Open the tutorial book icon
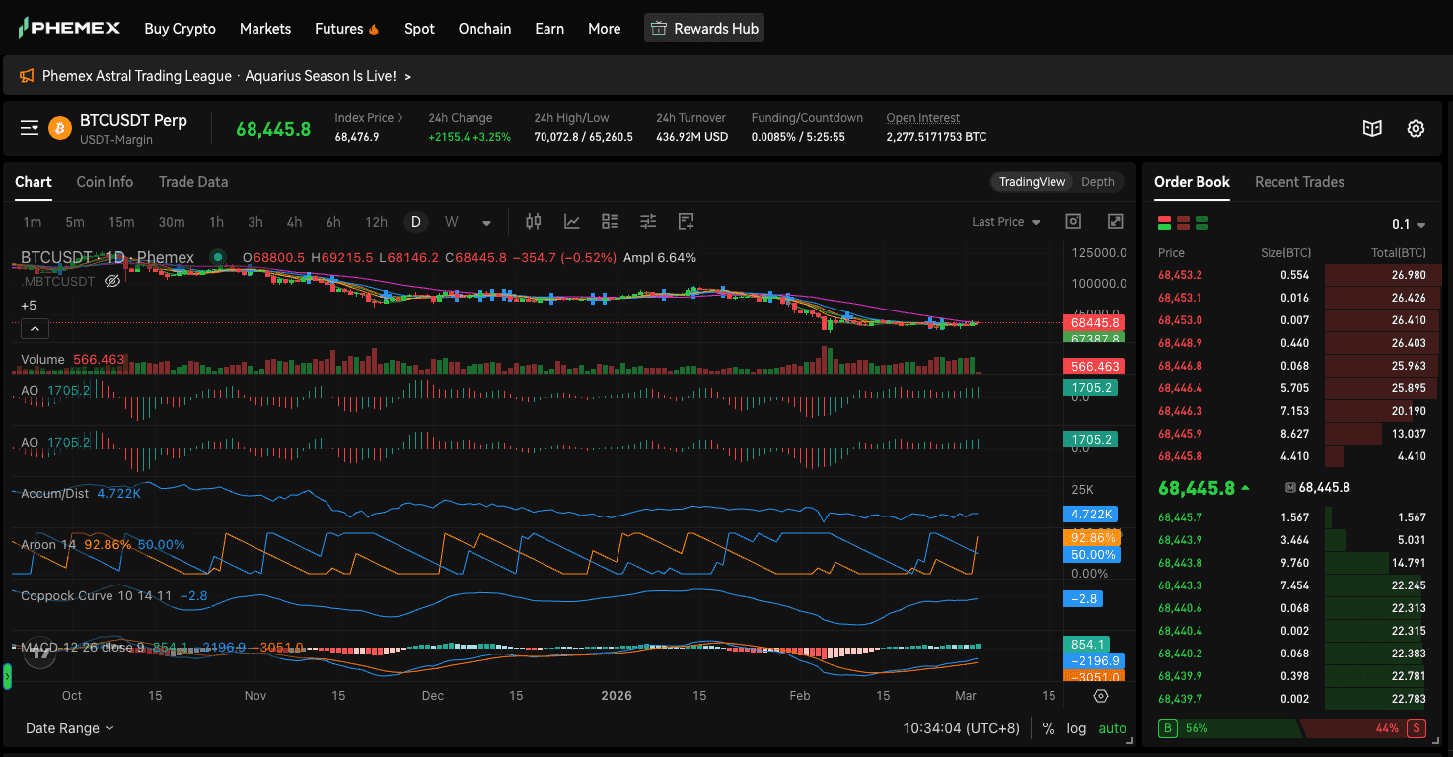1453x757 pixels. click(x=1372, y=128)
